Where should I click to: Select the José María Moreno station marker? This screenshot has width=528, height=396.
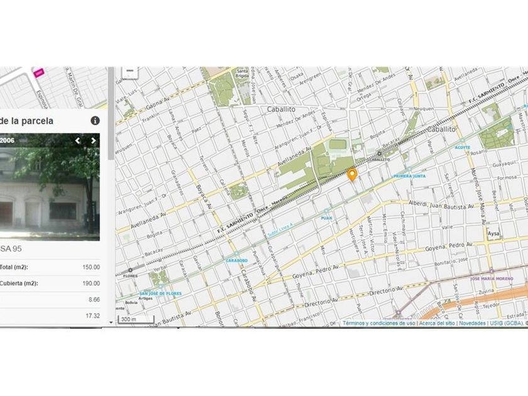(x=492, y=272)
